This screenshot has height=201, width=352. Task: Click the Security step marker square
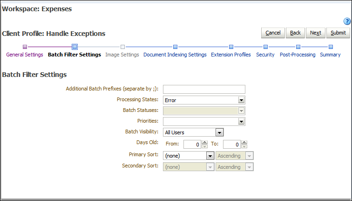click(265, 47)
